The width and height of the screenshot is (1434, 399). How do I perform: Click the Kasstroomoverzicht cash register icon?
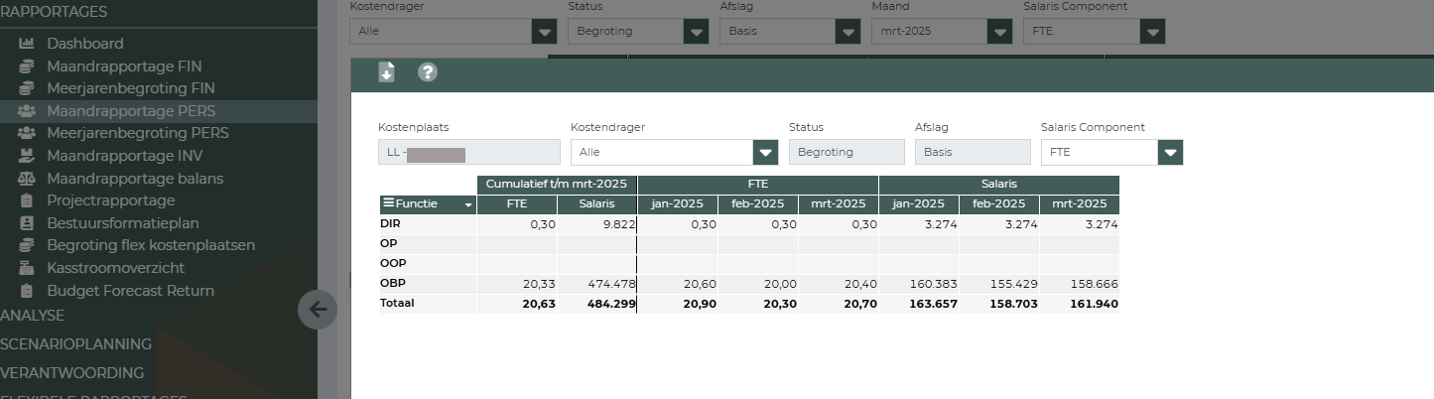pyautogui.click(x=27, y=268)
